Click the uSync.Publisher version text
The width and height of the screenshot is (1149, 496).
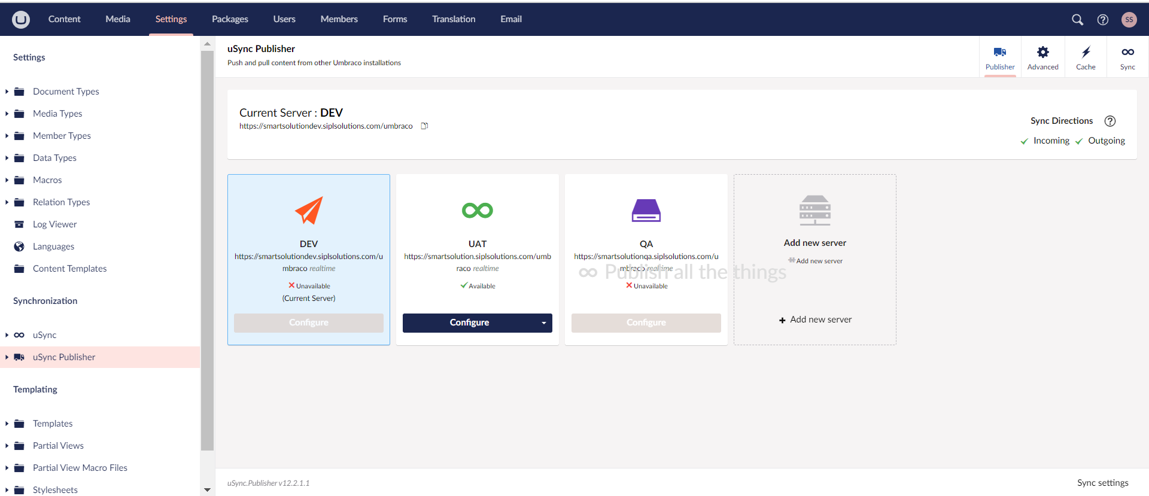coord(268,483)
